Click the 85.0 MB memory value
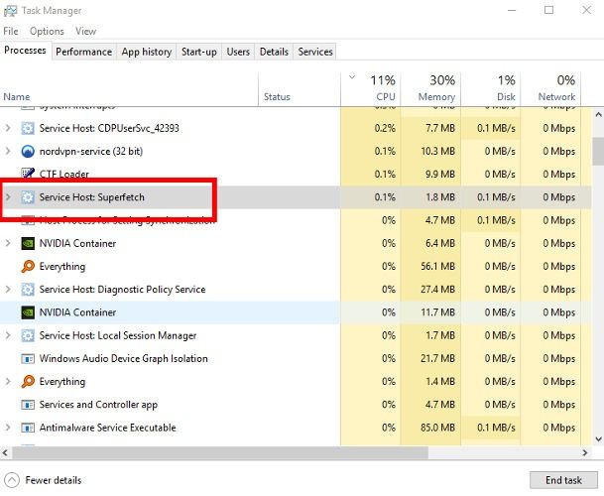Screen dimensions: 604x496 click(437, 428)
